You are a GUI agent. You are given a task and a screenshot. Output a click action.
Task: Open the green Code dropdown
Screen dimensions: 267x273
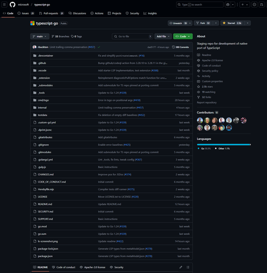(x=183, y=37)
